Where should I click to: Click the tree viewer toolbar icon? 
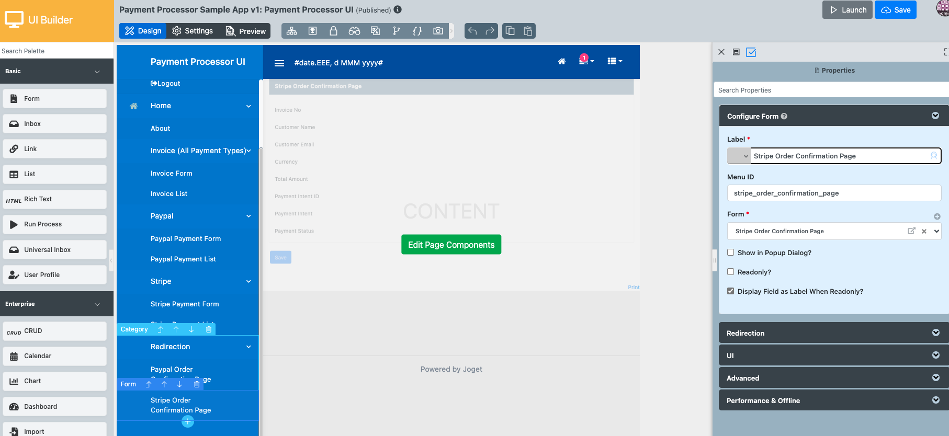(x=313, y=31)
